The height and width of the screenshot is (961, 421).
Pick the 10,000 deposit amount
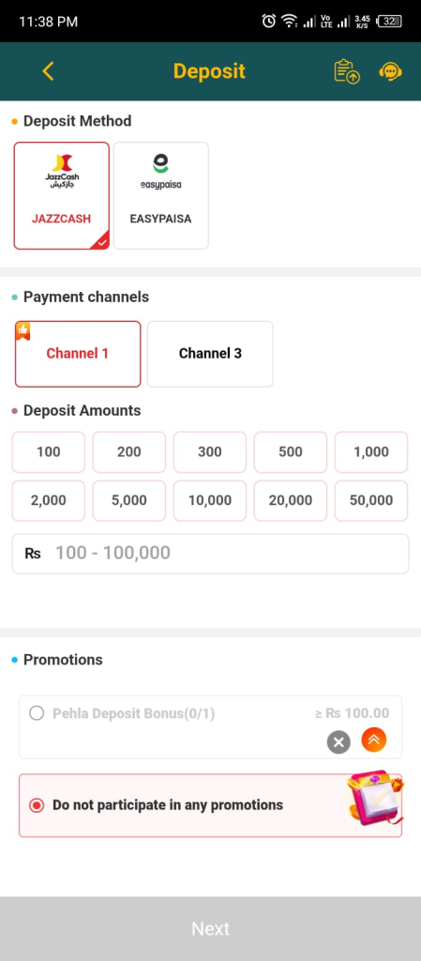(x=210, y=500)
